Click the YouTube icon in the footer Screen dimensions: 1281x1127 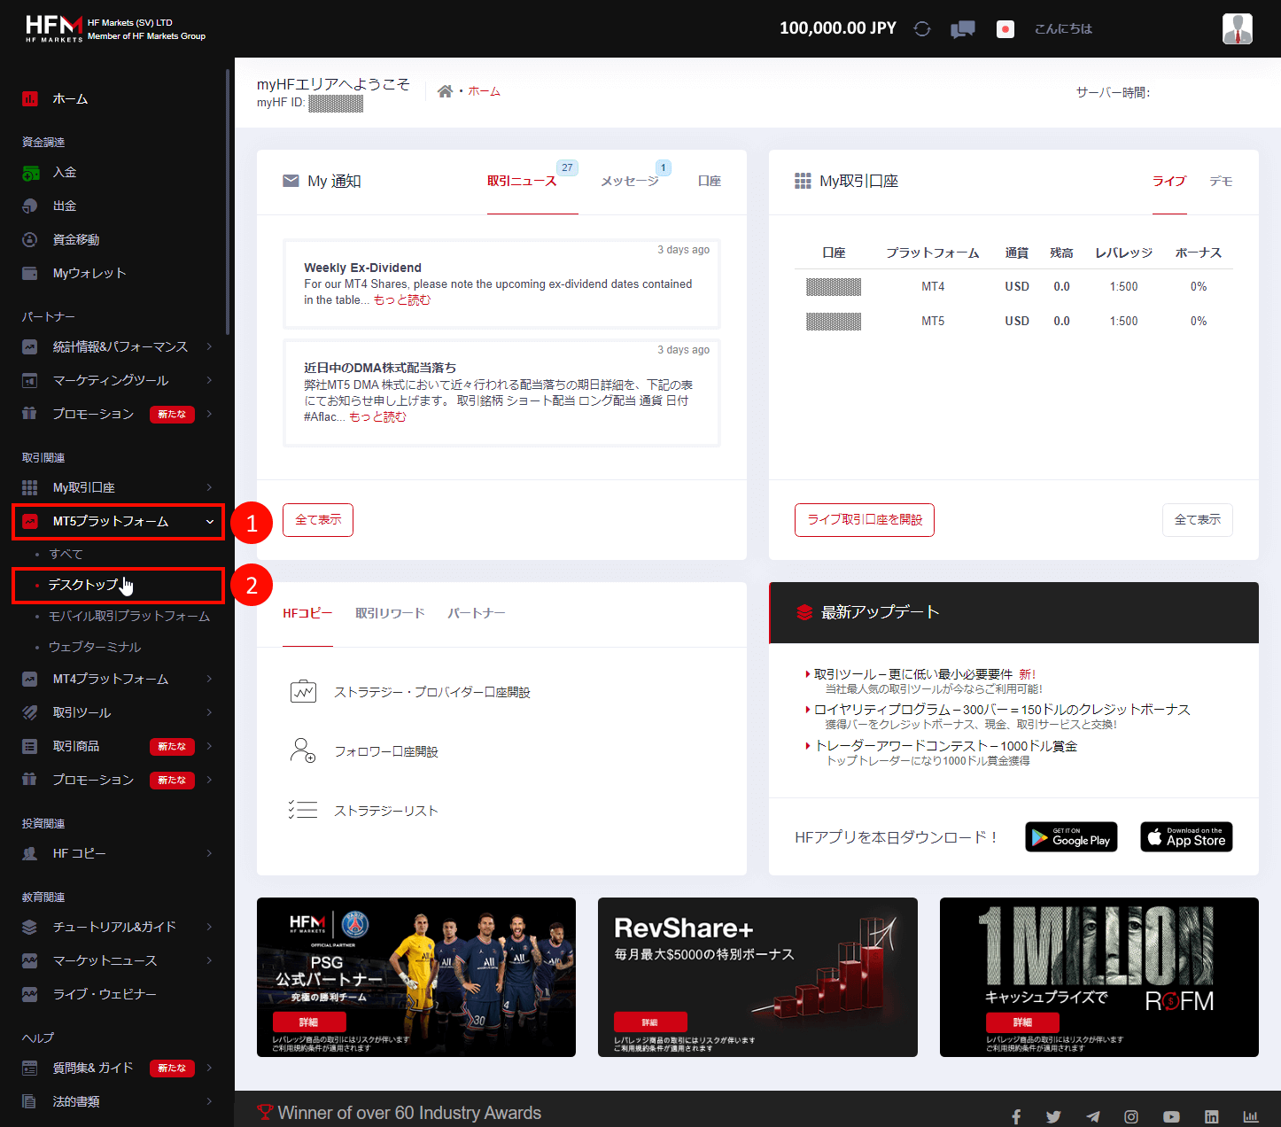[1171, 1116]
